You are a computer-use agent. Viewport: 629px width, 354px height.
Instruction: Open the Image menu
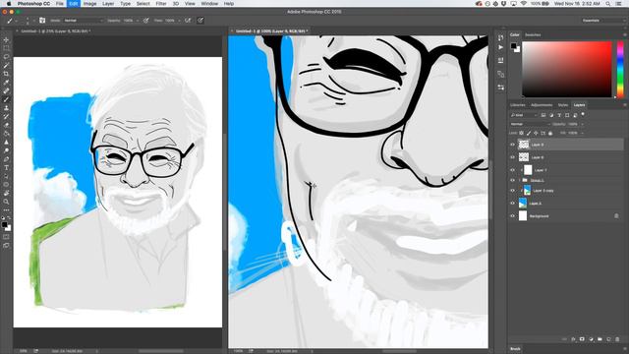coord(89,4)
